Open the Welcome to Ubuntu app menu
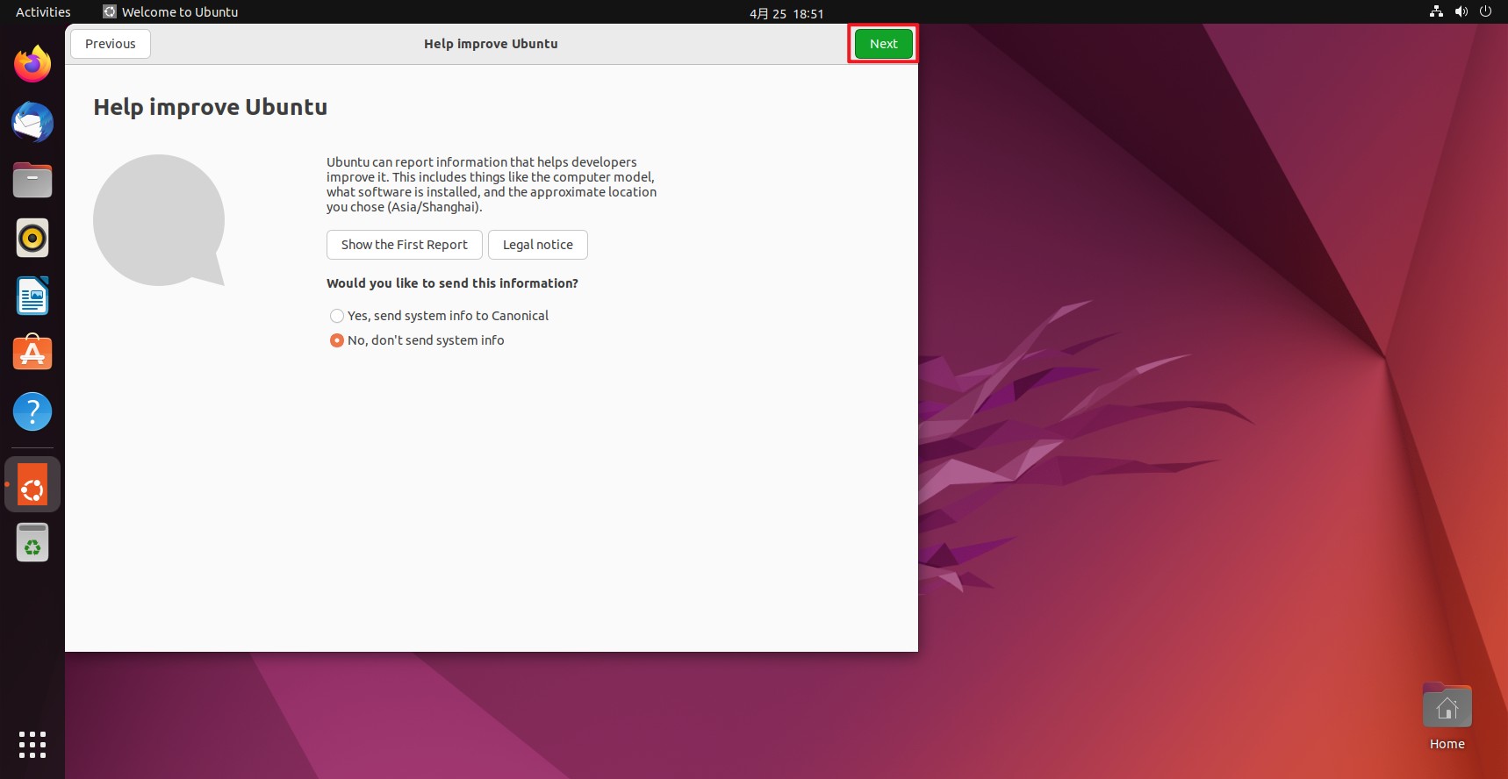This screenshot has width=1508, height=779. click(x=170, y=12)
